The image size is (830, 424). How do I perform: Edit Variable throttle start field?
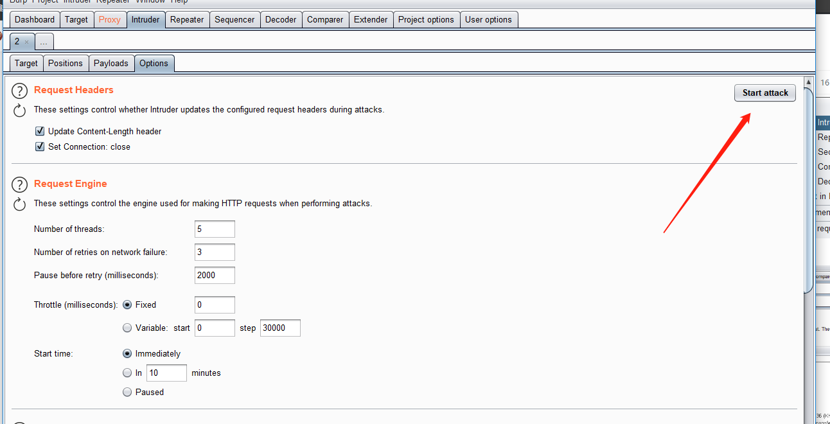215,328
